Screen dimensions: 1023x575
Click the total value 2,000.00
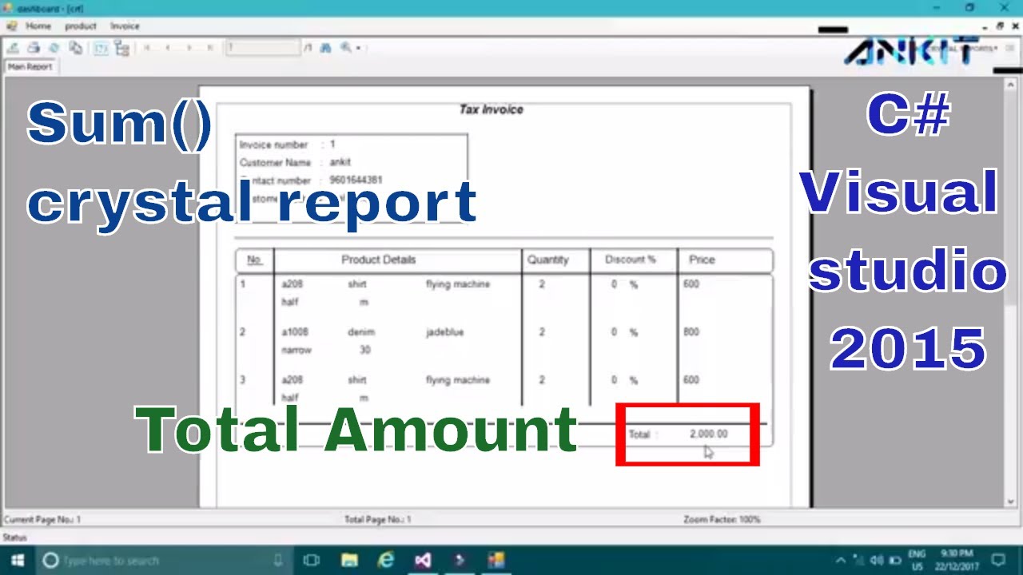pyautogui.click(x=709, y=434)
